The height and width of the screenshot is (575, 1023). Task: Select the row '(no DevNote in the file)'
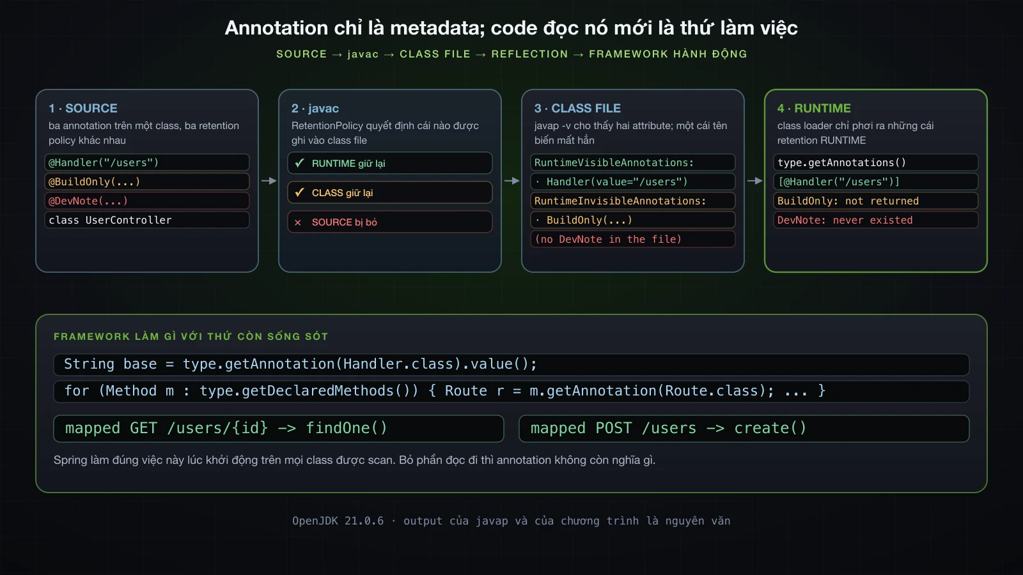[x=633, y=239]
